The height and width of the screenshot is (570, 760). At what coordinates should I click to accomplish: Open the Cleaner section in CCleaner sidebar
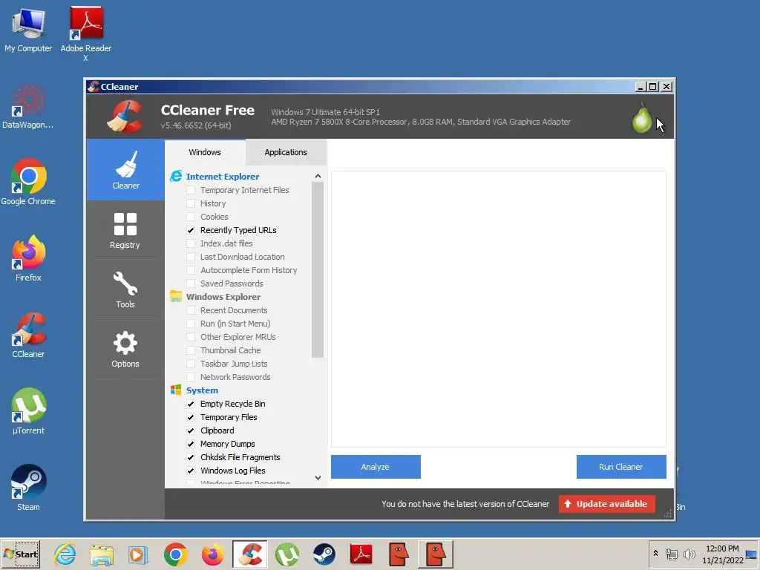[x=125, y=170]
